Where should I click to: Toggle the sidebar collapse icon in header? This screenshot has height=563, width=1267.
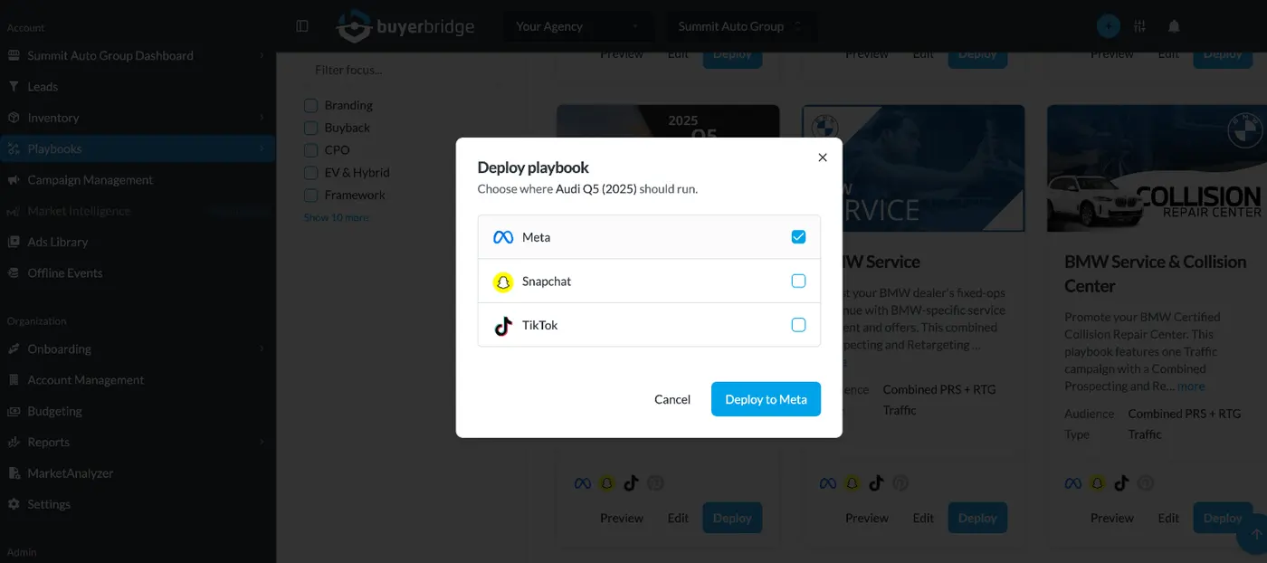[302, 26]
